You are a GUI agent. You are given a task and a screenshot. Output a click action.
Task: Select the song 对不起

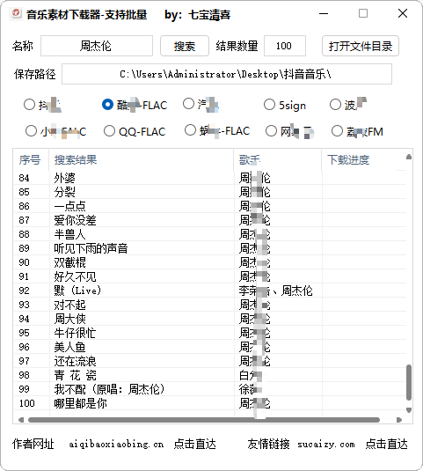(x=69, y=305)
